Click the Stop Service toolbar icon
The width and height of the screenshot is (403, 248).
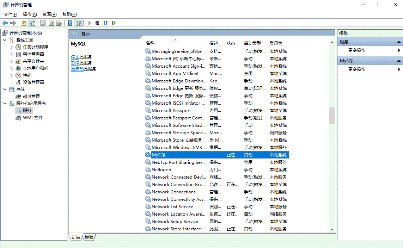click(x=97, y=23)
